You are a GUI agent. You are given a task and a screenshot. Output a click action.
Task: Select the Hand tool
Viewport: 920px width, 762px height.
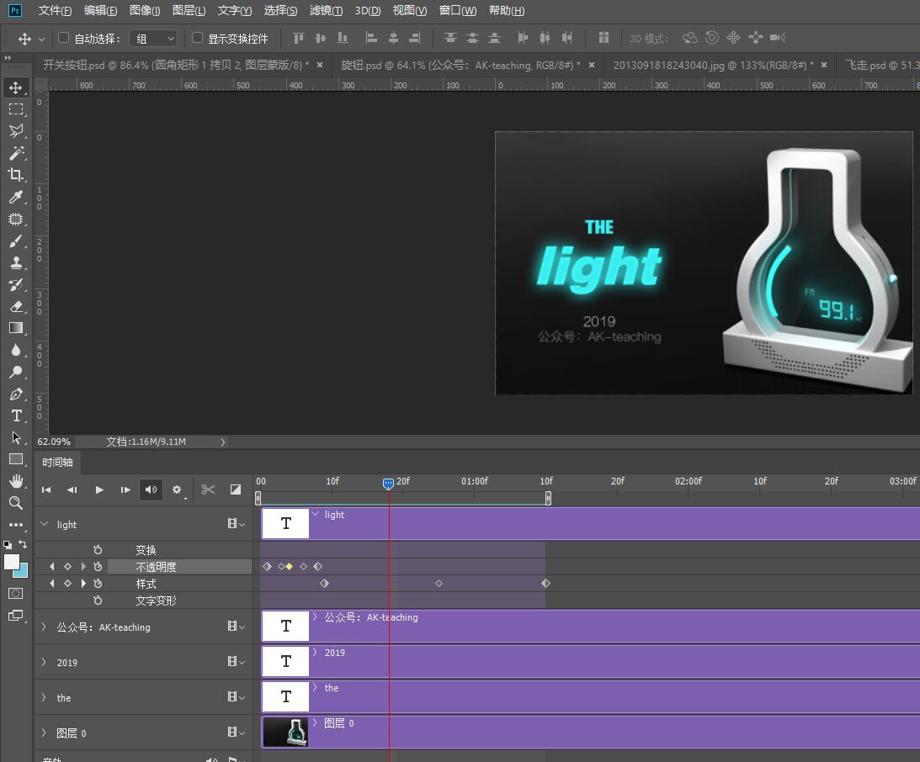(16, 481)
